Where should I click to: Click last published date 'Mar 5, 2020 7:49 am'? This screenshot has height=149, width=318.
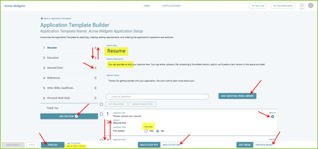tap(76, 146)
